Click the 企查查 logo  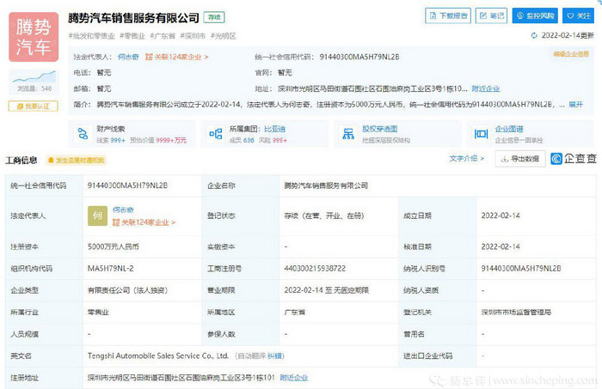[x=574, y=158]
